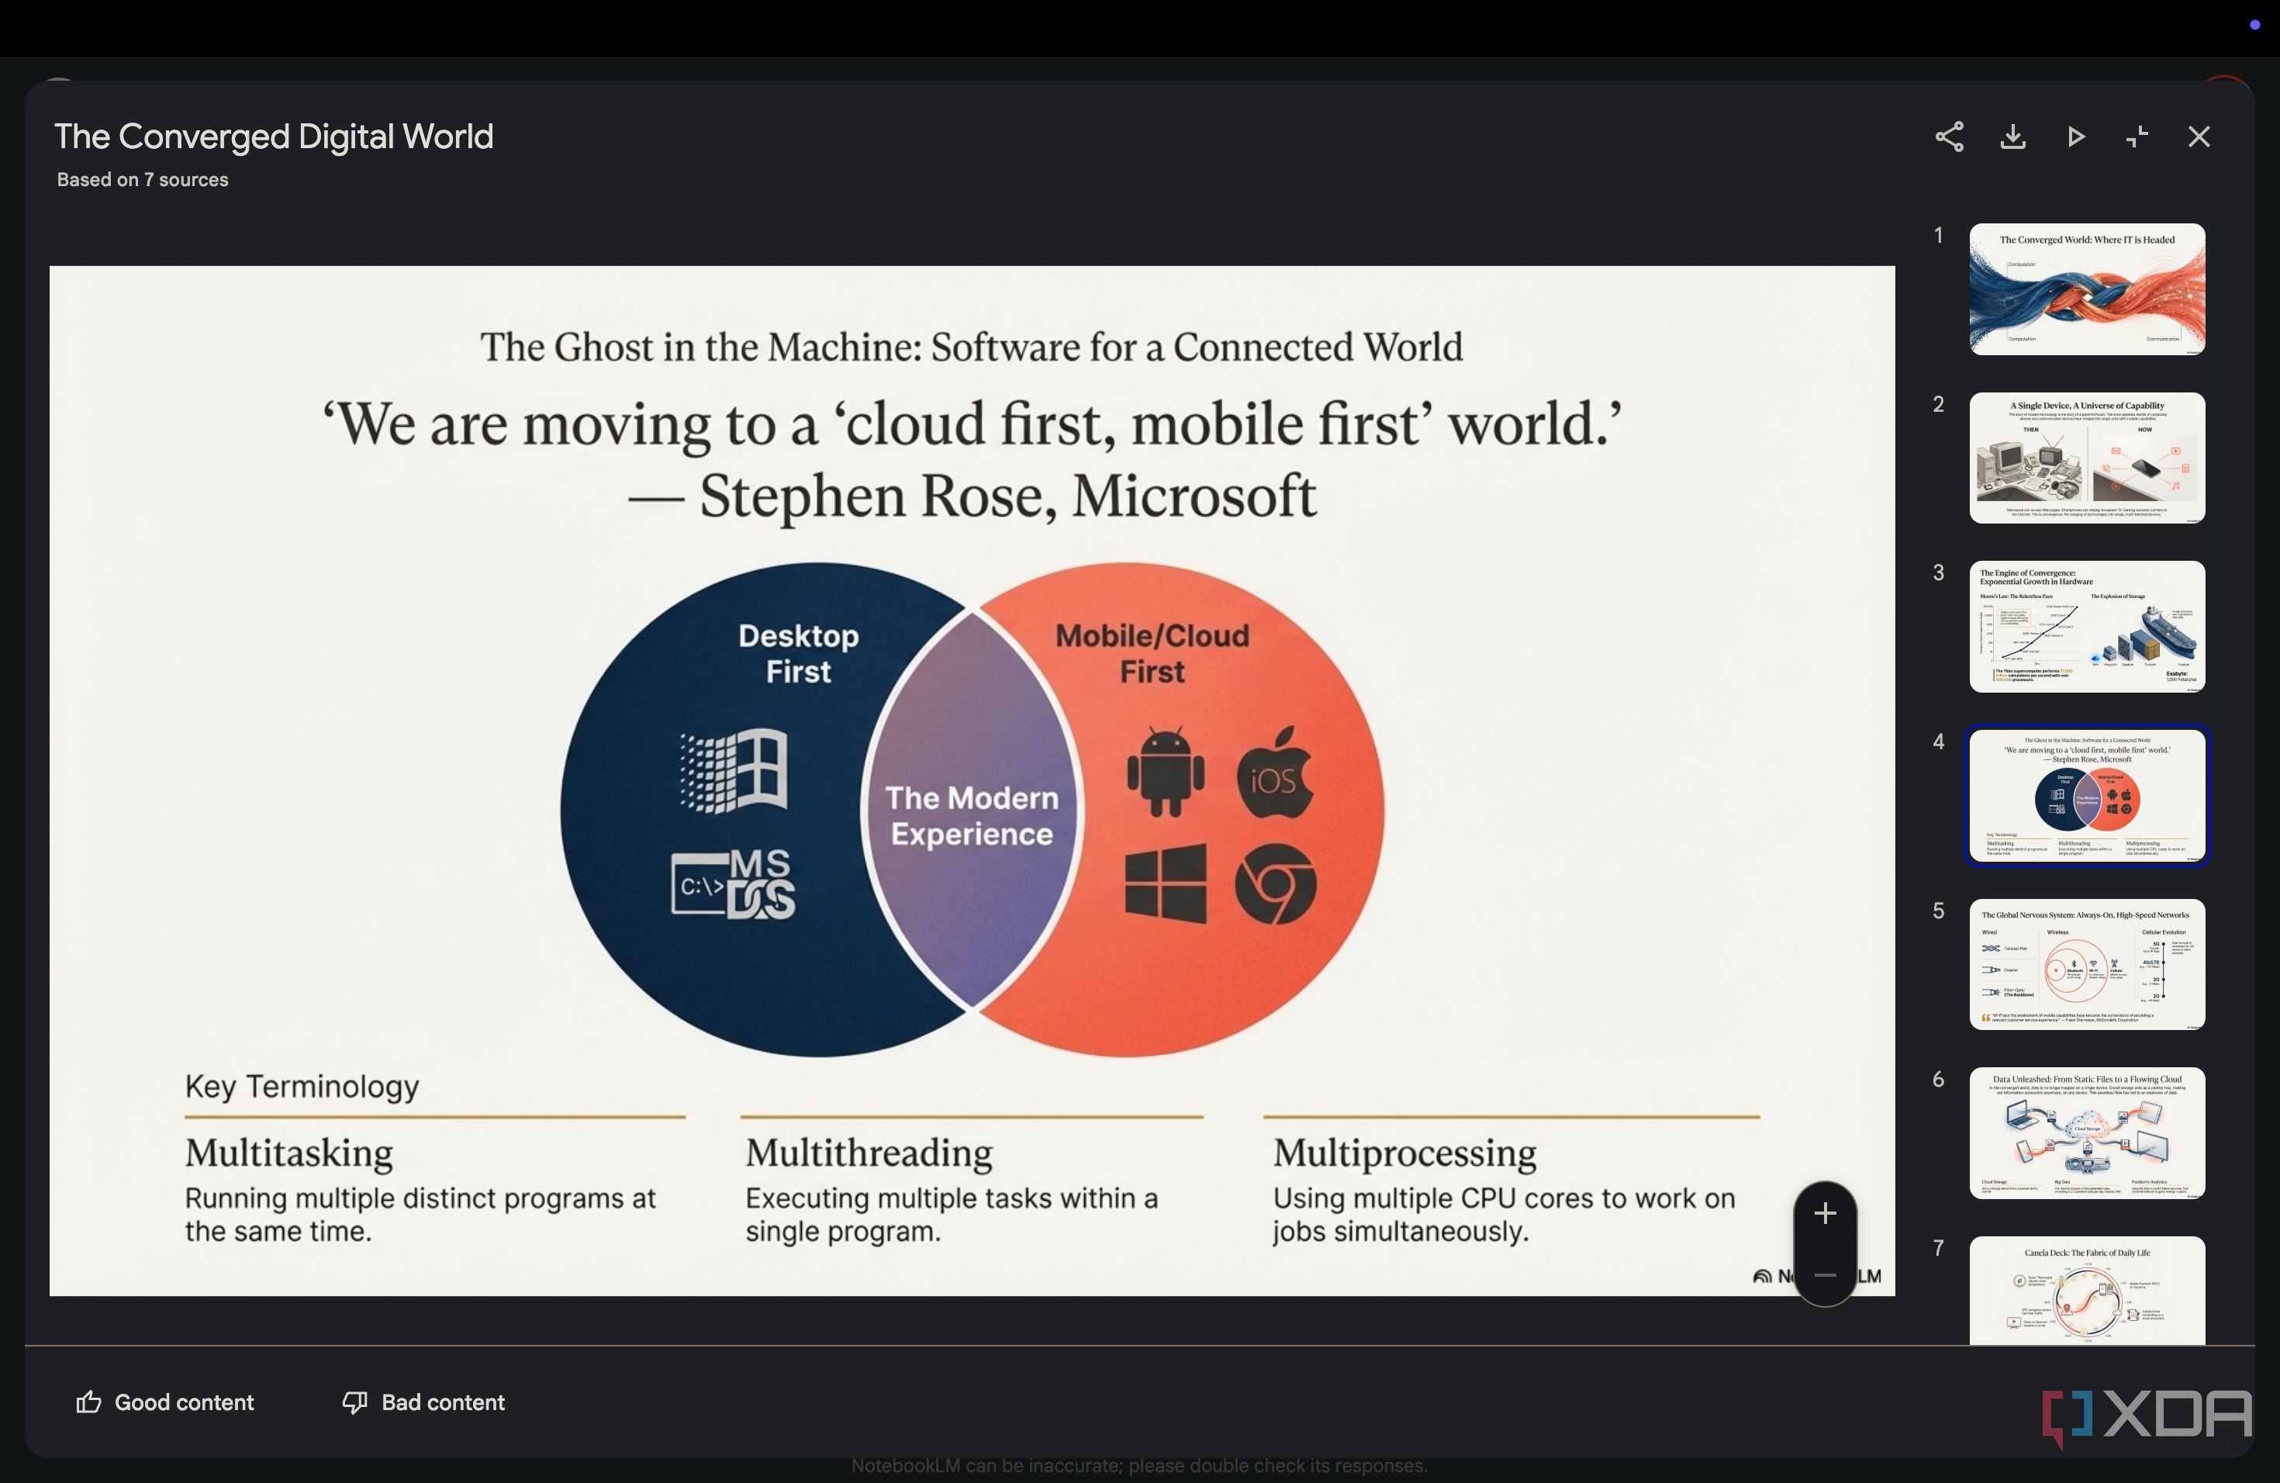This screenshot has width=2280, height=1483.
Task: Click the 'Multitasking' heading
Action: click(x=289, y=1153)
